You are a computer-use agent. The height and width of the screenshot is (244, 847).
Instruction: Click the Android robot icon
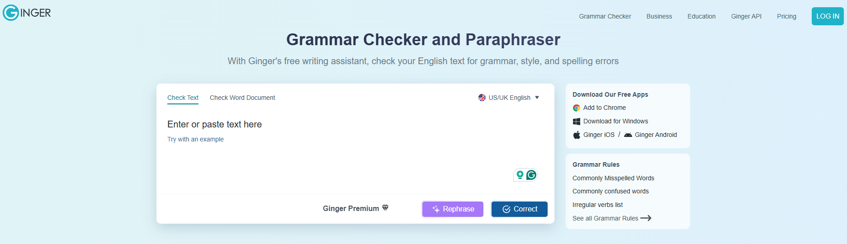click(628, 135)
